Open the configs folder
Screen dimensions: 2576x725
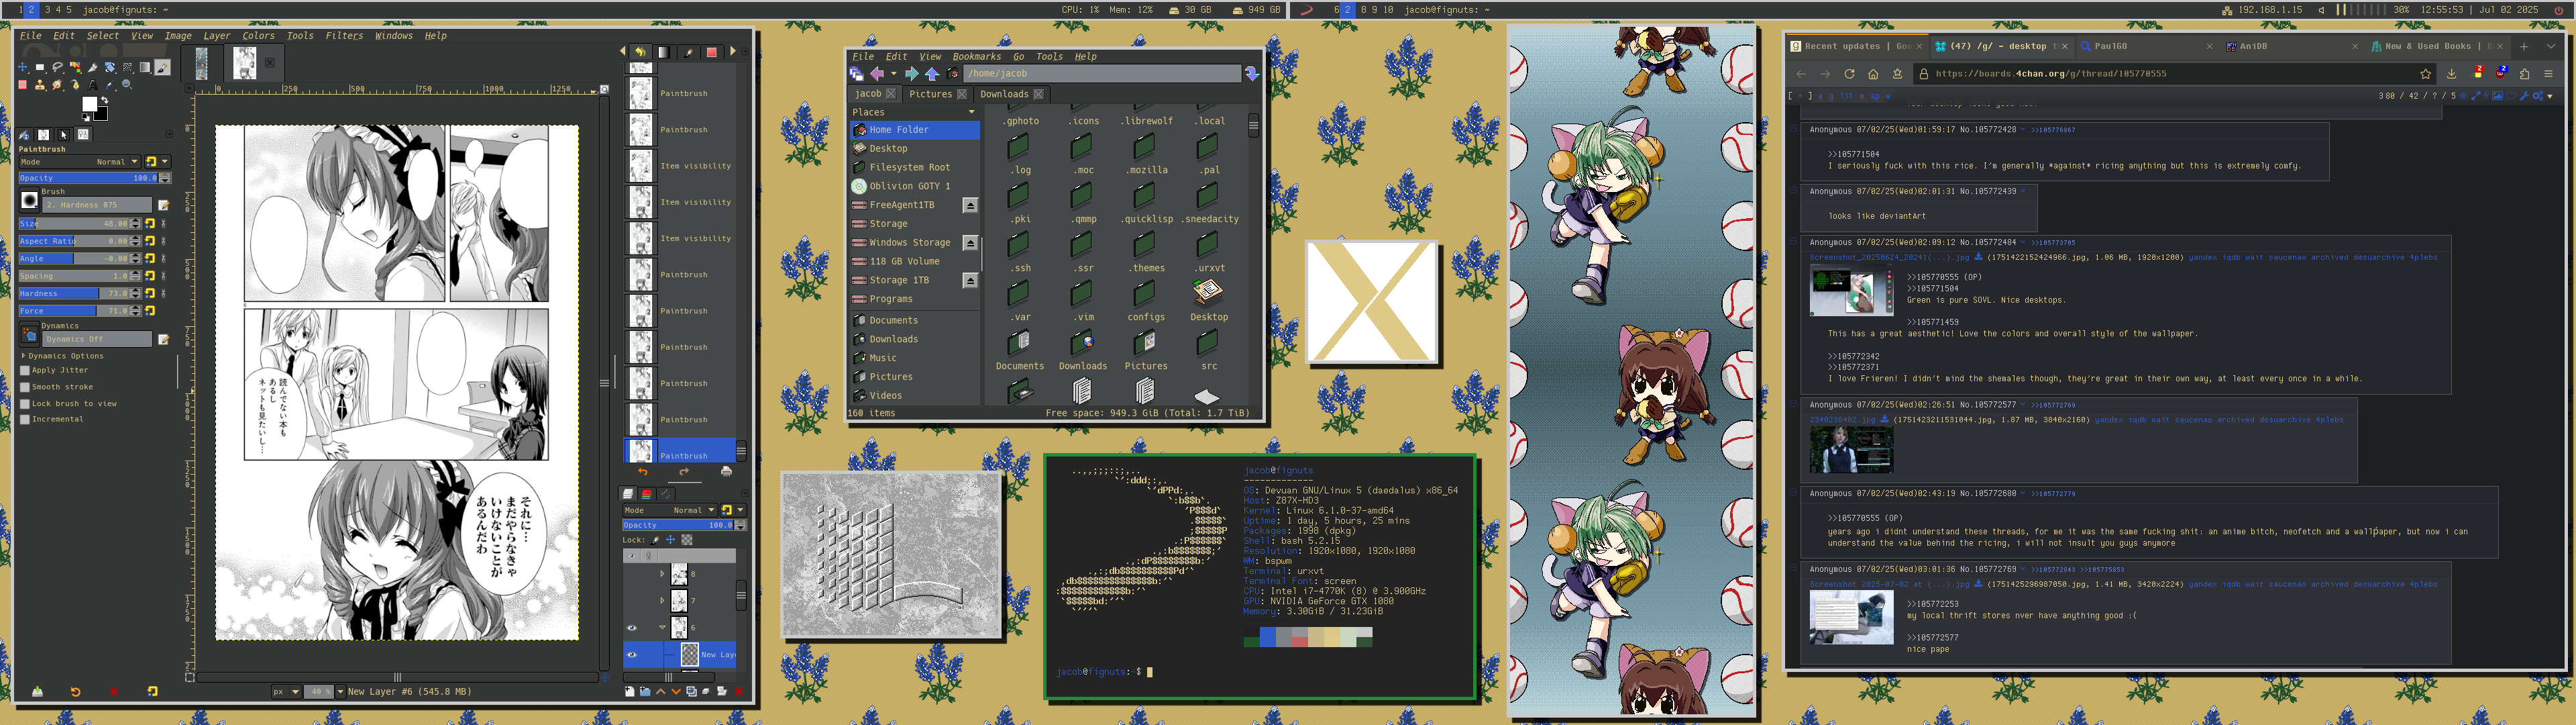[1146, 299]
